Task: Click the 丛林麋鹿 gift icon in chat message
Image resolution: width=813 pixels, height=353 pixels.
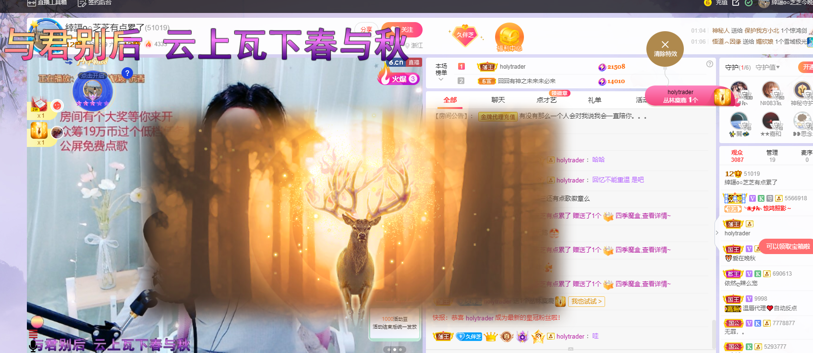Action: point(560,302)
